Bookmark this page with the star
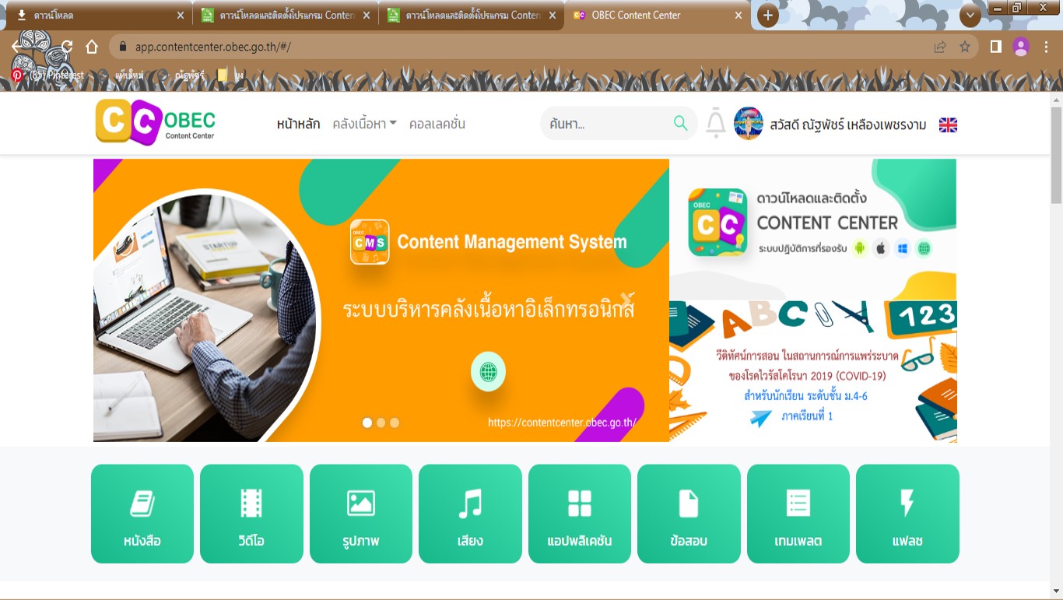 965,47
